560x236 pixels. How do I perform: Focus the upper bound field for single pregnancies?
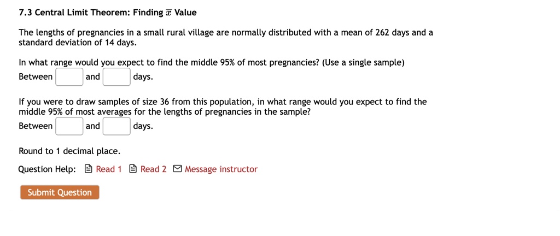pos(117,77)
